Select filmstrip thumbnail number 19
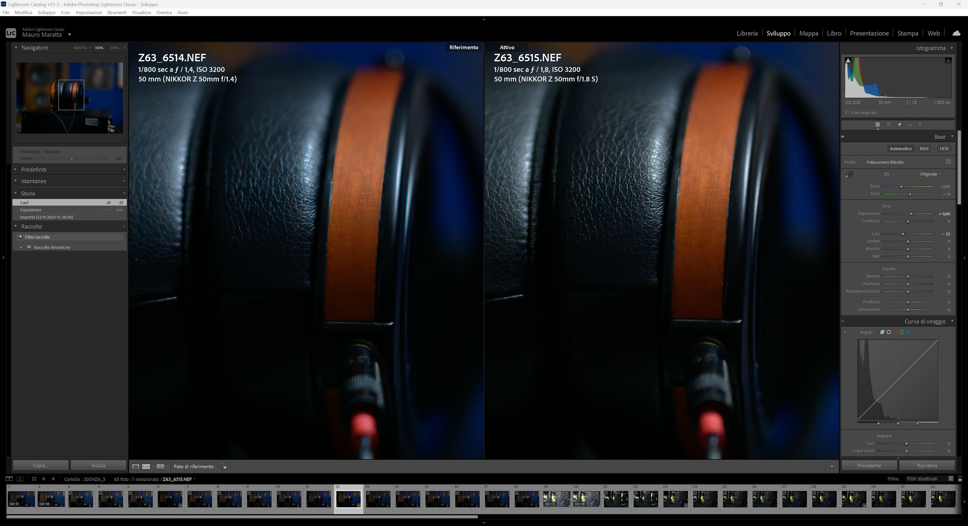 click(x=556, y=499)
